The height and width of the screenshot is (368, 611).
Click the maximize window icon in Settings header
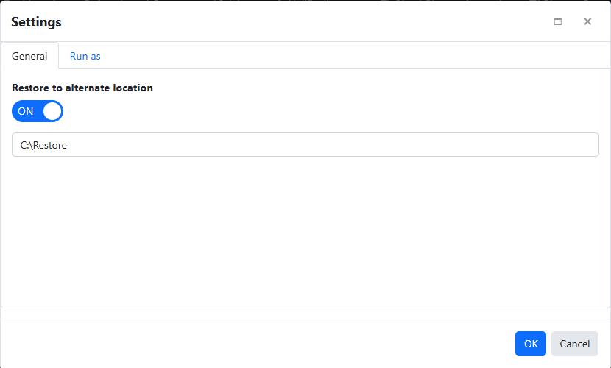click(557, 21)
